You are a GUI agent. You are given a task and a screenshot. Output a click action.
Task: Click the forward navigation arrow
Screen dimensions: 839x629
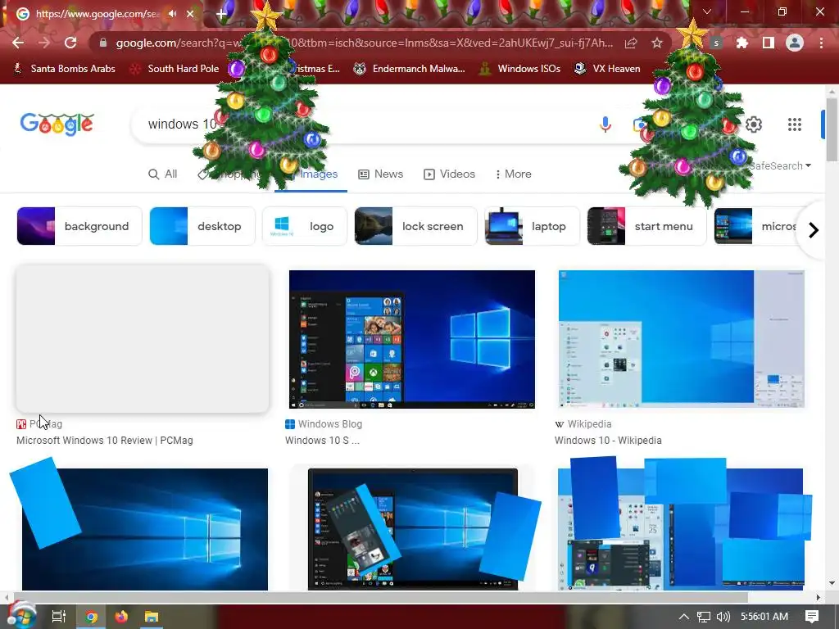point(44,43)
